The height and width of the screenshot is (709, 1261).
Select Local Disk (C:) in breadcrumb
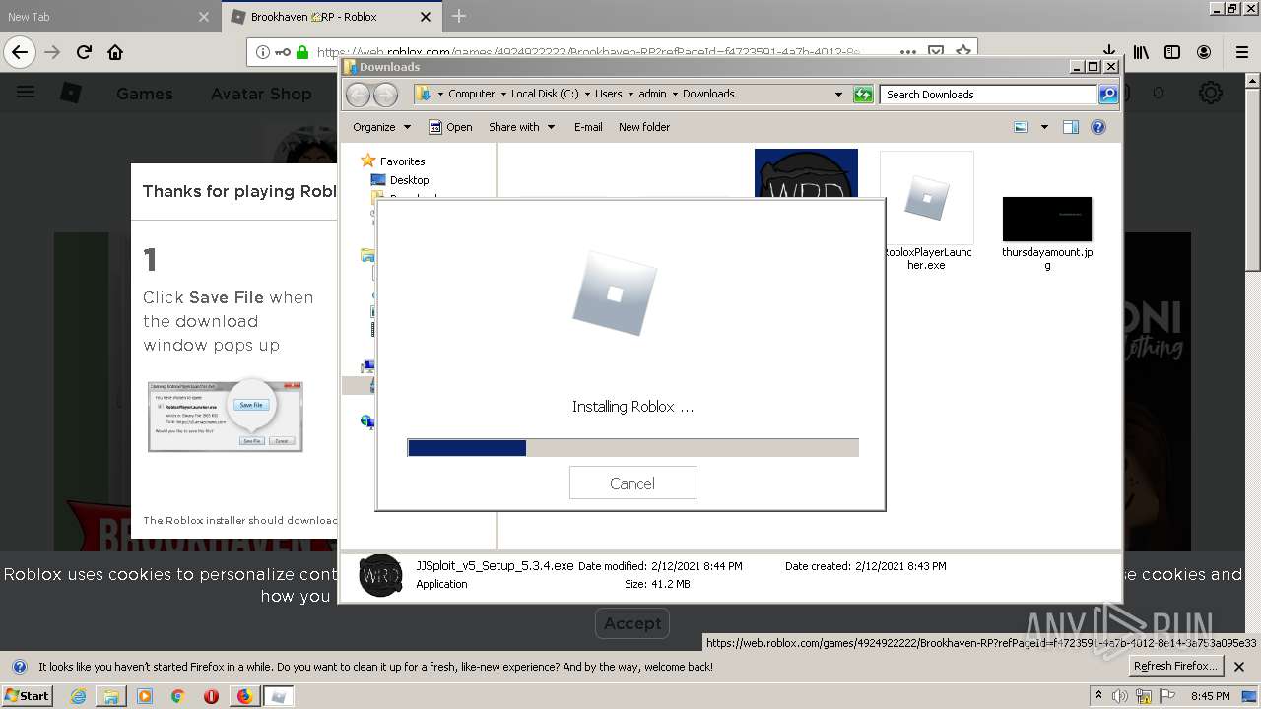click(545, 94)
